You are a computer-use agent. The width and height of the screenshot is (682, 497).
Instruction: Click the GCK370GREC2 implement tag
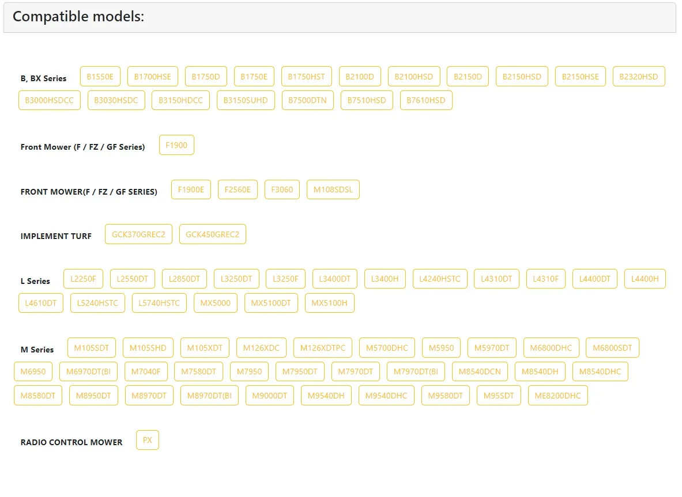click(x=138, y=234)
